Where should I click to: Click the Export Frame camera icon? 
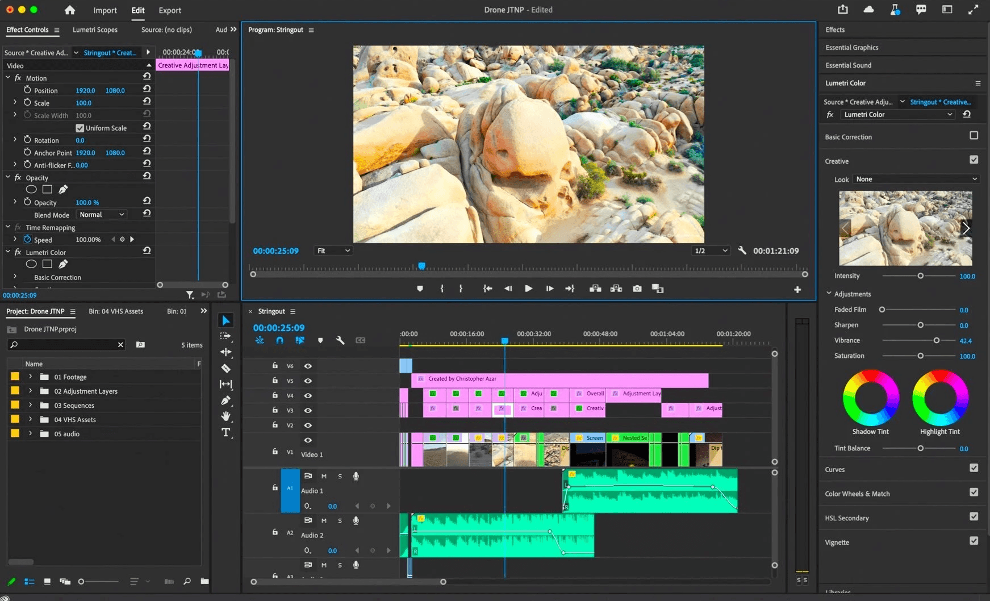pos(637,289)
